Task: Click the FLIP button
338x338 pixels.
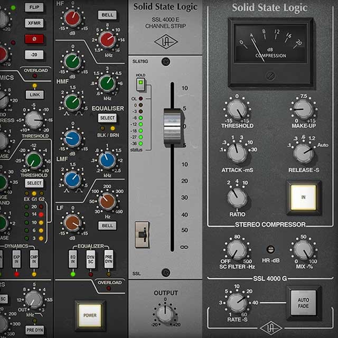Action: point(34,8)
